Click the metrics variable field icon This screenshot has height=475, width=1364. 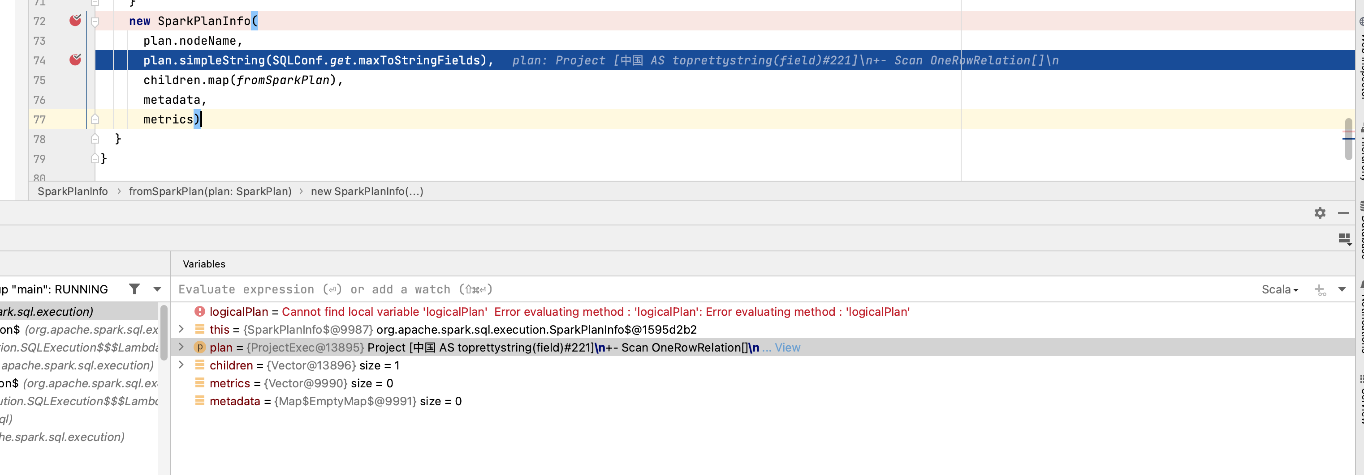(199, 383)
